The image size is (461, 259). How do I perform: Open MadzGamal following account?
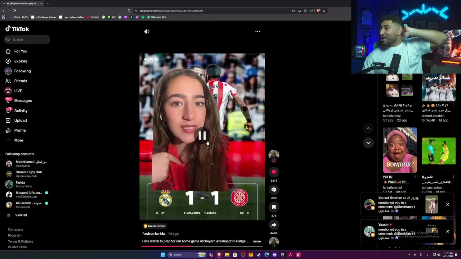(x=27, y=164)
